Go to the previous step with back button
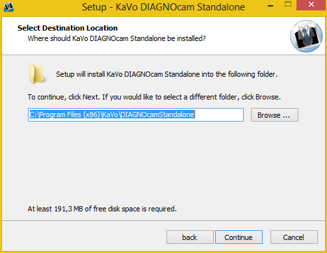The height and width of the screenshot is (253, 327). 190,237
